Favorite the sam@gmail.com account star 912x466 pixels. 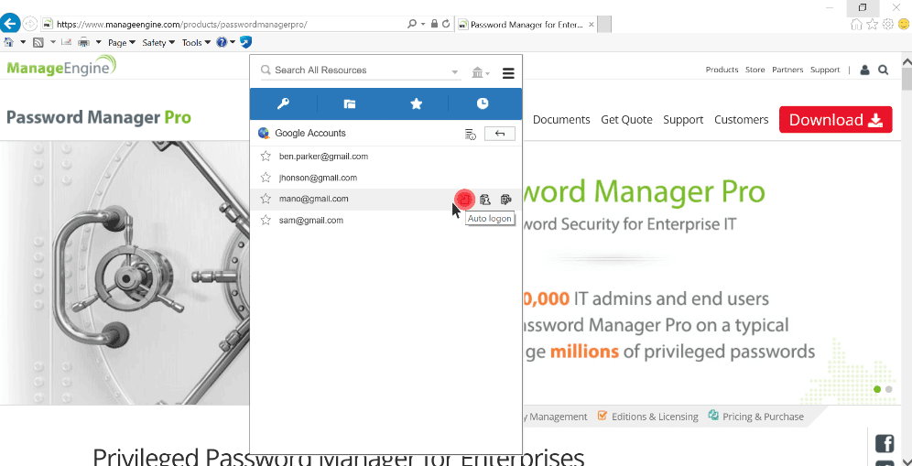(x=266, y=220)
